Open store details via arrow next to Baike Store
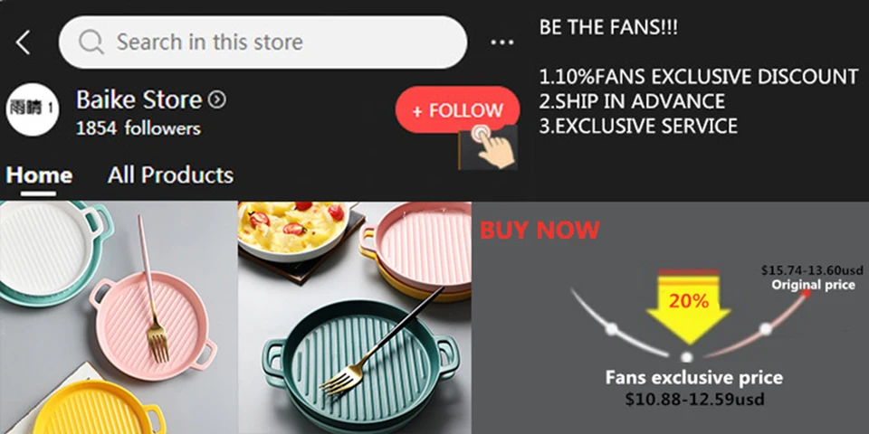The image size is (869, 434). (216, 100)
